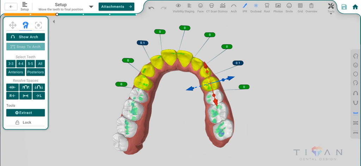Screen dimensions: 361x166
Task: Toggle the IPR tool
Action: pos(245,8)
